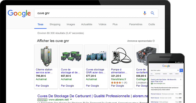Select the SHOPPING tab on the phone
The width and height of the screenshot is (196, 103).
(x=158, y=74)
